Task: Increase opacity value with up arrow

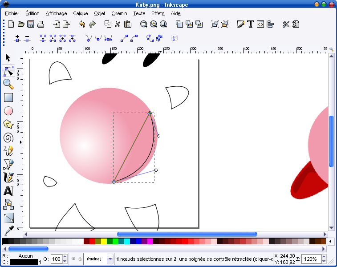Action: point(65,256)
